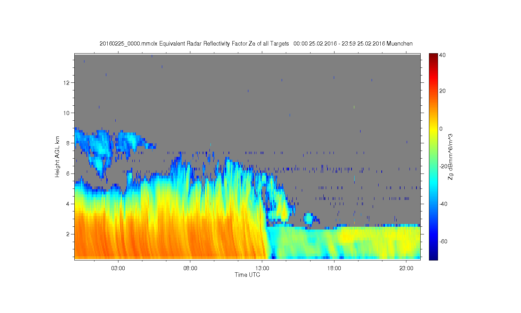The image size is (521, 313).
Task: Click the colorbar label '-60'
Action: (443, 241)
